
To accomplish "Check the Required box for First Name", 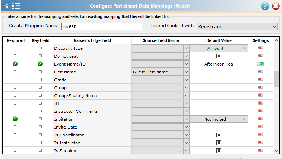I will click(x=15, y=72).
